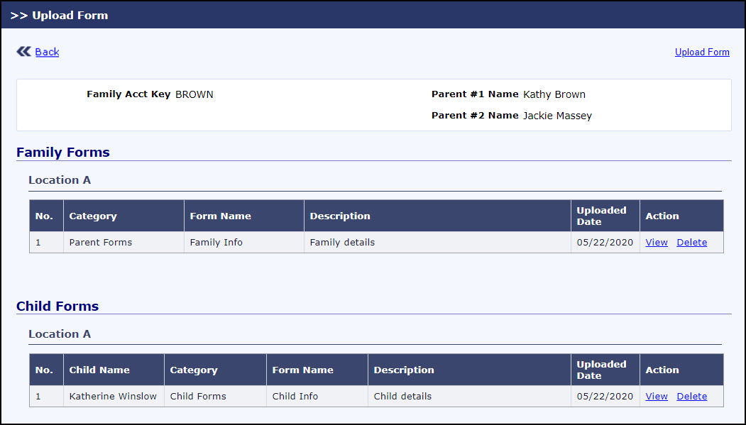Click the Form Name header in Family Forms table

click(221, 216)
